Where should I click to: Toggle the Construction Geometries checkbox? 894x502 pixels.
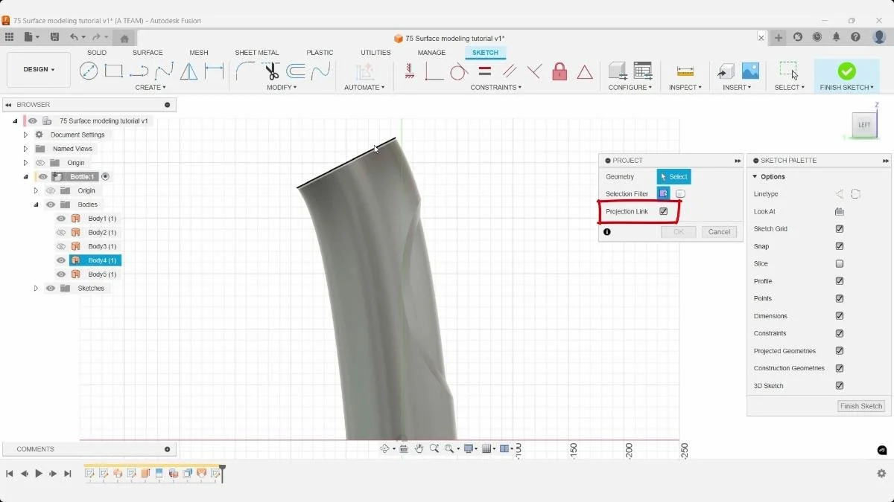click(x=840, y=368)
